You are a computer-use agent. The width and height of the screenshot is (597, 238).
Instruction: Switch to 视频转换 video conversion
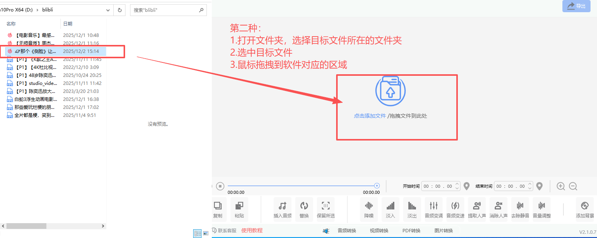(x=379, y=231)
